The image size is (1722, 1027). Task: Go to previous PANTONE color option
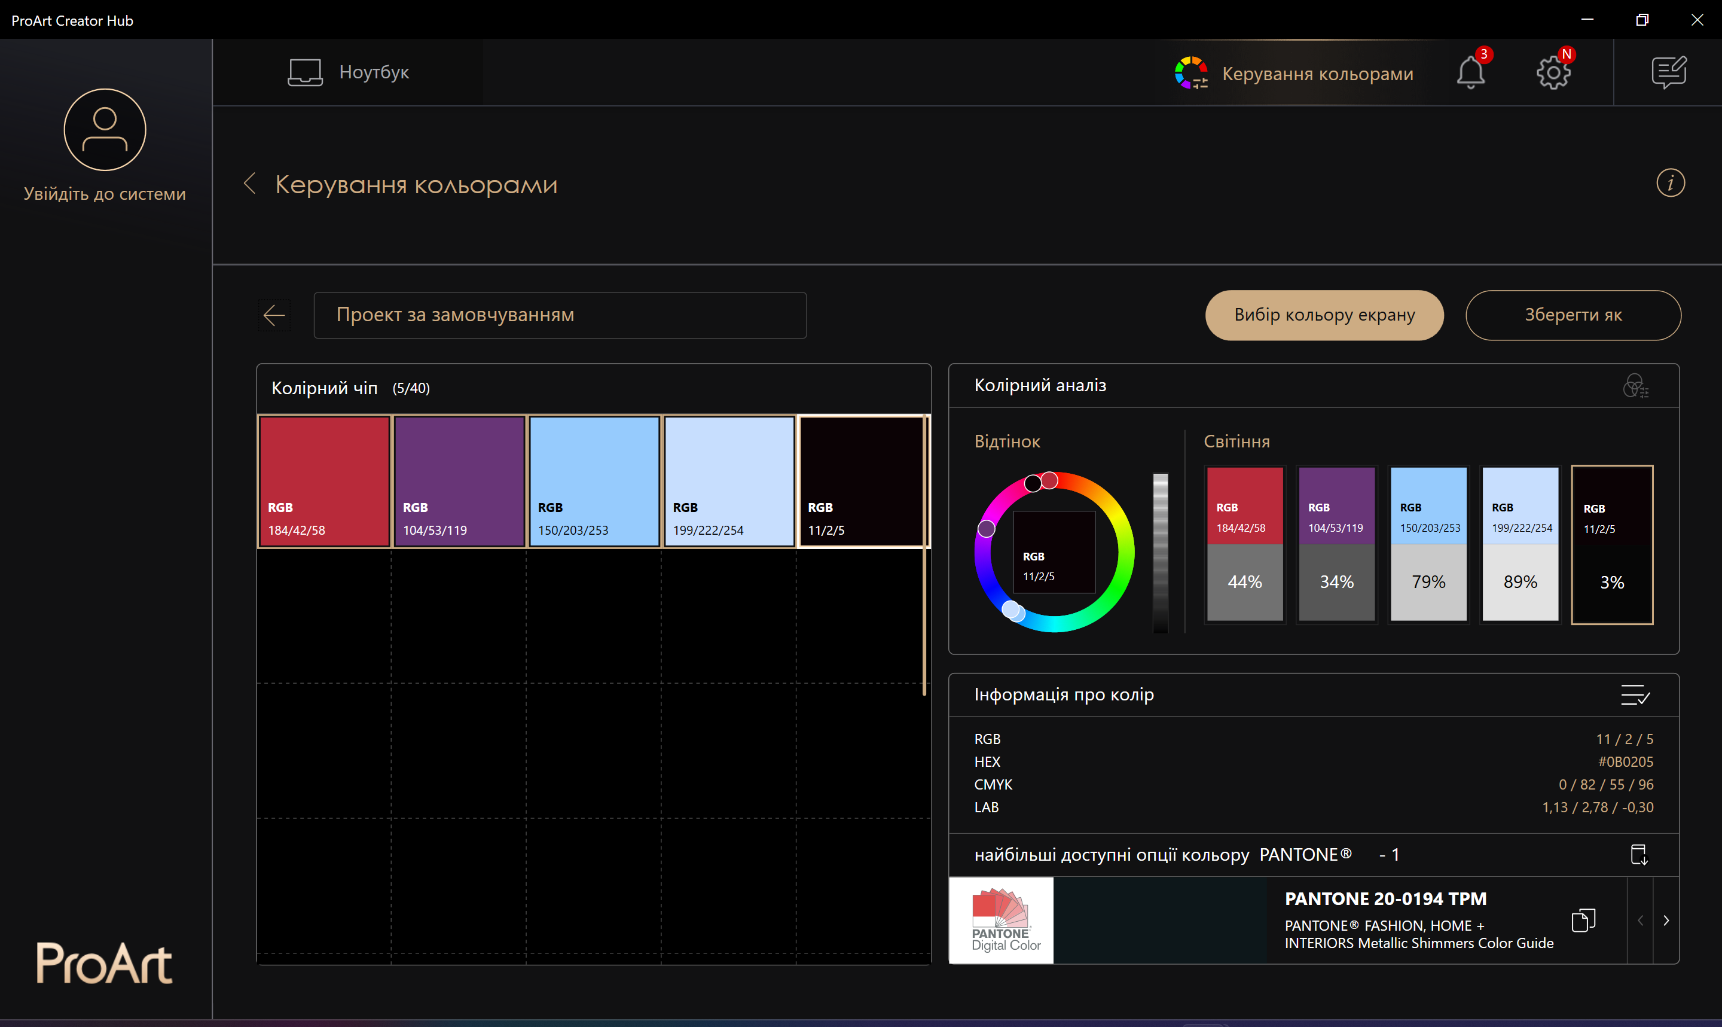[1641, 921]
